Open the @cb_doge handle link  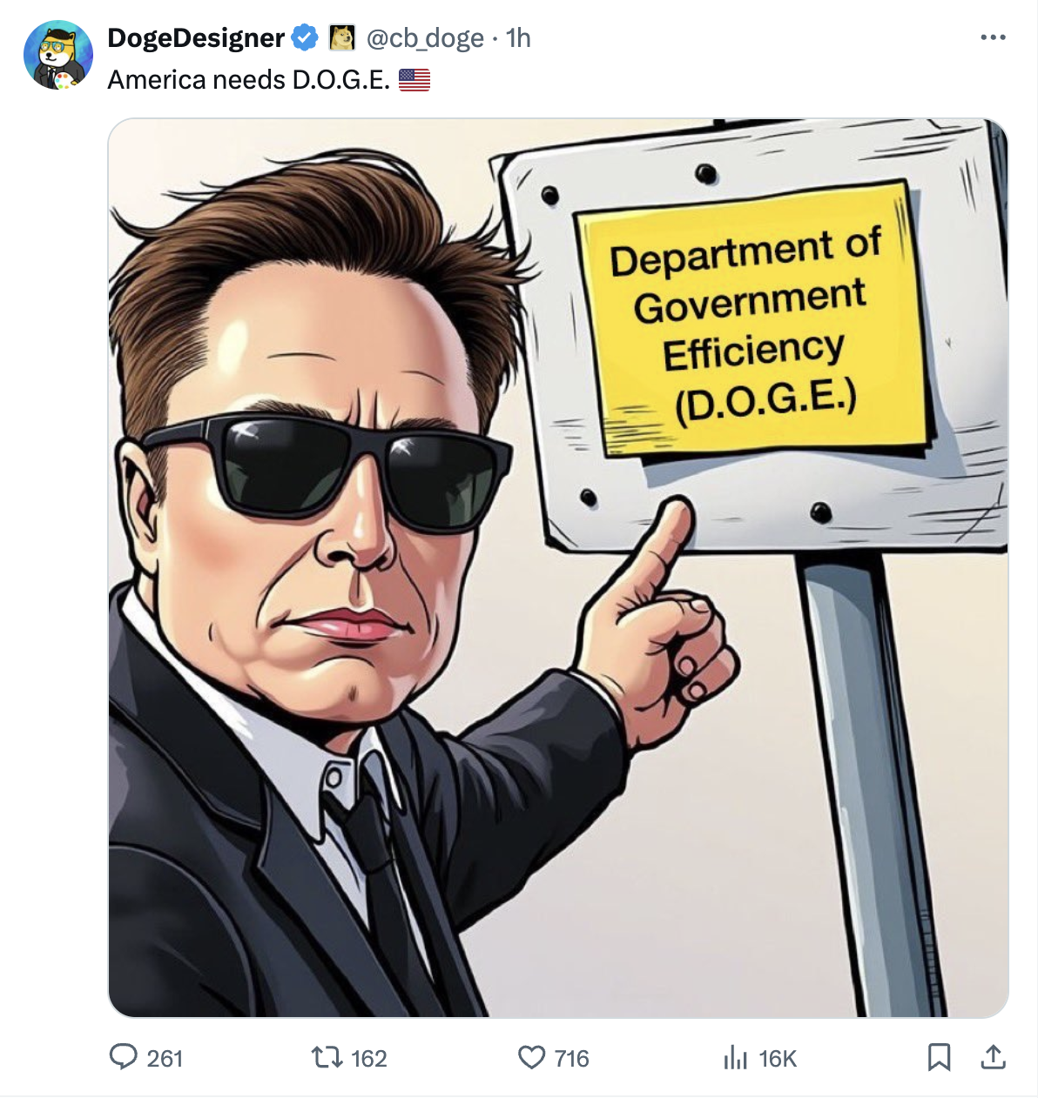pyautogui.click(x=425, y=38)
